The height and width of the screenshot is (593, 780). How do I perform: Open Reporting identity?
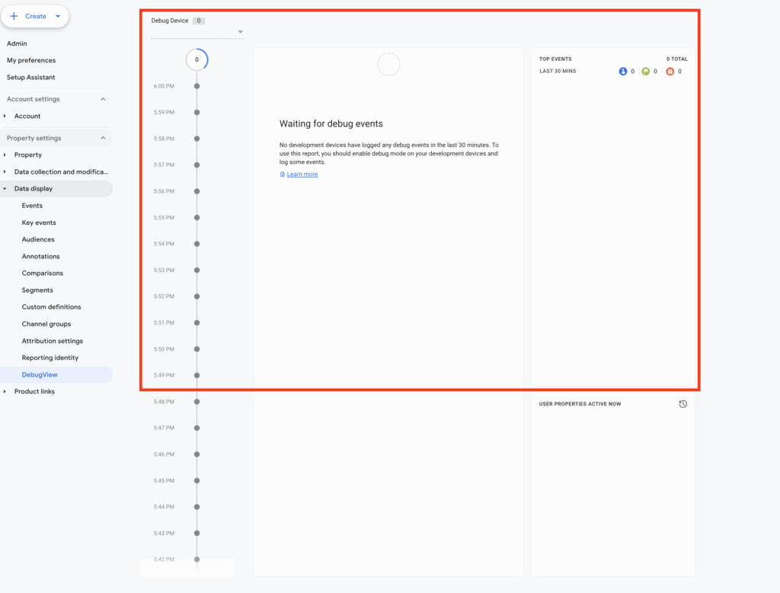coord(50,358)
